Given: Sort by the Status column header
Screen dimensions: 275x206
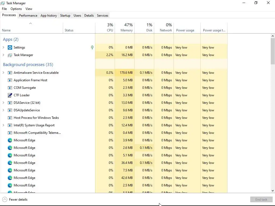Looking at the screenshot, I should coord(79,28).
